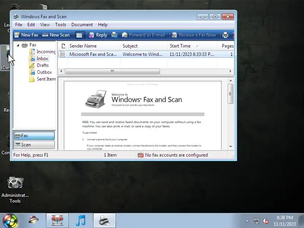The width and height of the screenshot is (304, 228).
Task: Click the '1 Item' status bar text
Action: (x=110, y=155)
